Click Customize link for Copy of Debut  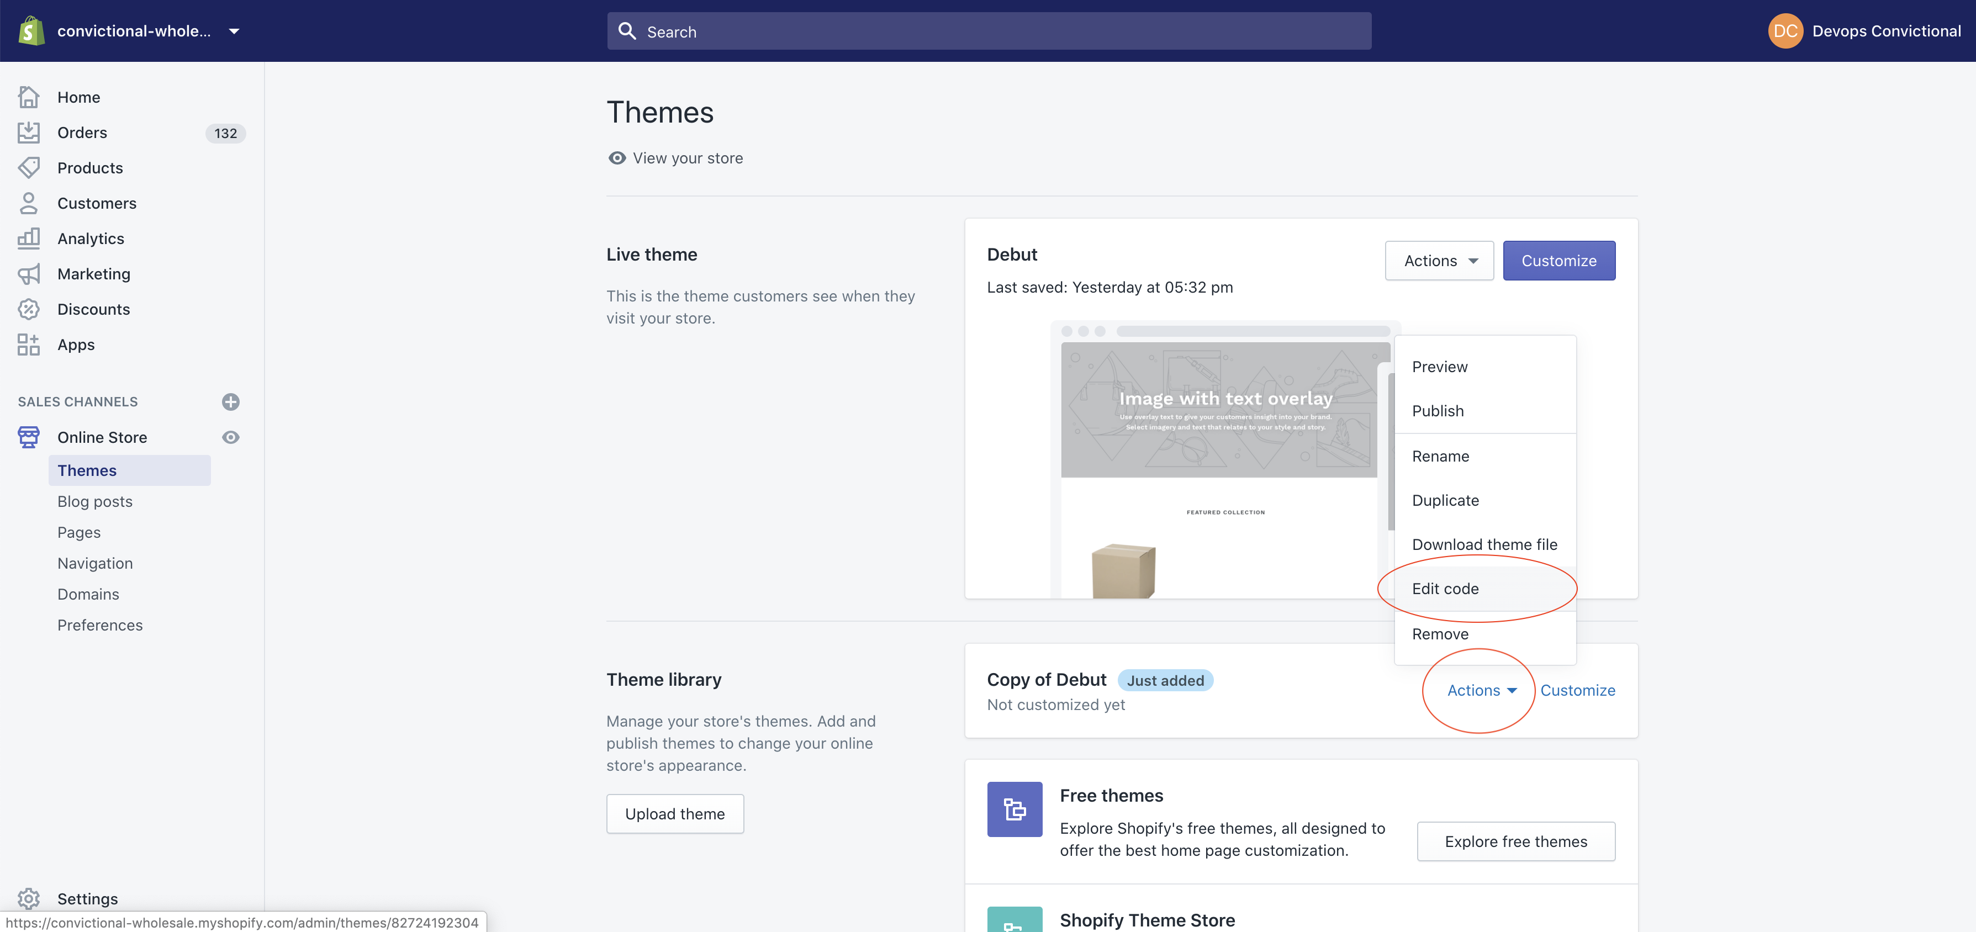(1577, 690)
